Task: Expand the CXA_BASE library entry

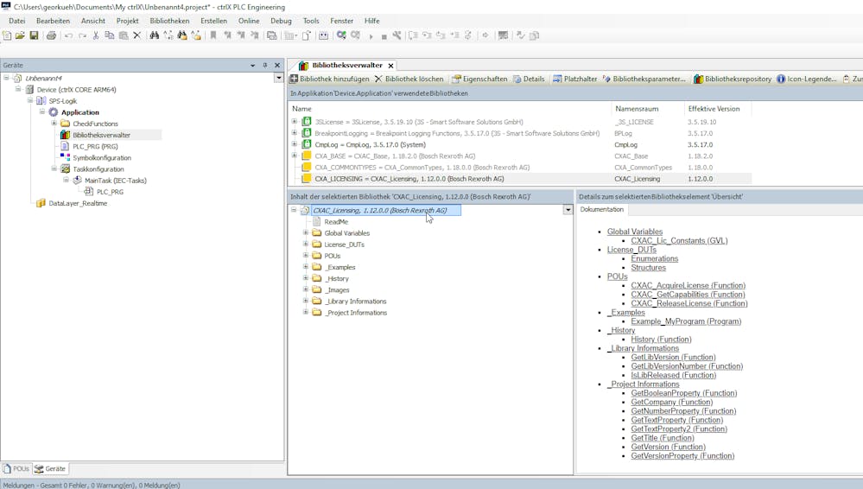Action: (295, 156)
